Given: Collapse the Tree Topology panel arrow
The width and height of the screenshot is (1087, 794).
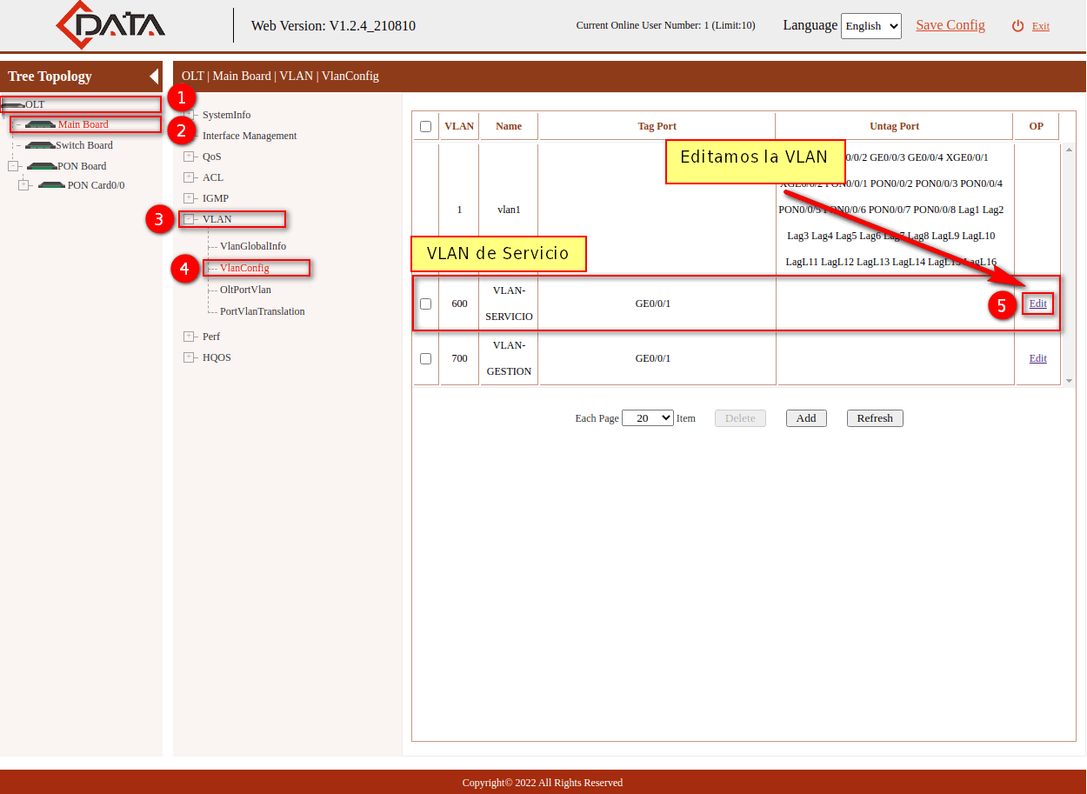Looking at the screenshot, I should click(154, 77).
